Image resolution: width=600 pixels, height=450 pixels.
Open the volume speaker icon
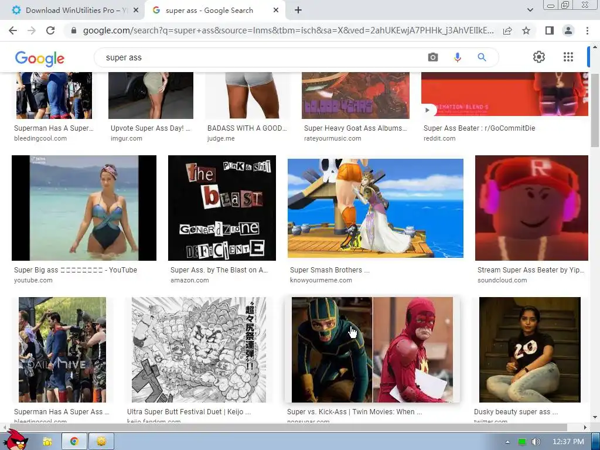point(536,442)
